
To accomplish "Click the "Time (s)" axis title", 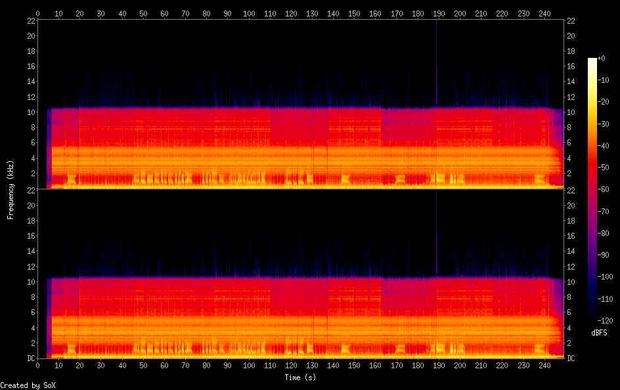I will pos(301,378).
